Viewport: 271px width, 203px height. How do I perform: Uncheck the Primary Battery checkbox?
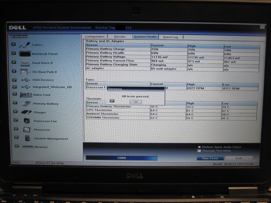15,103
